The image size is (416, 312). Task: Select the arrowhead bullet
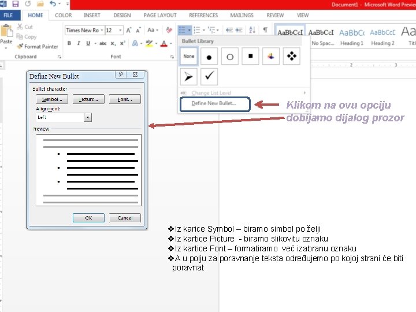point(188,77)
